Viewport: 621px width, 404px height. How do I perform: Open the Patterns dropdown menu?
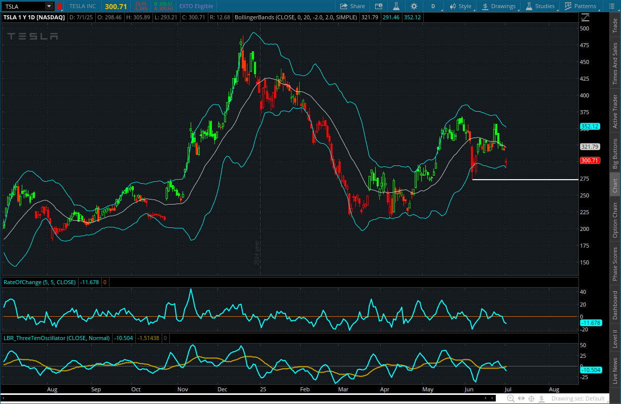pos(580,6)
